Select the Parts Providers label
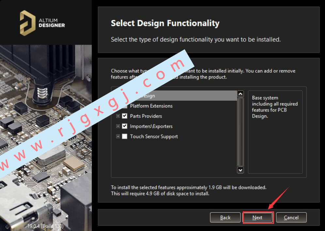This screenshot has width=325, height=231. pyautogui.click(x=146, y=116)
